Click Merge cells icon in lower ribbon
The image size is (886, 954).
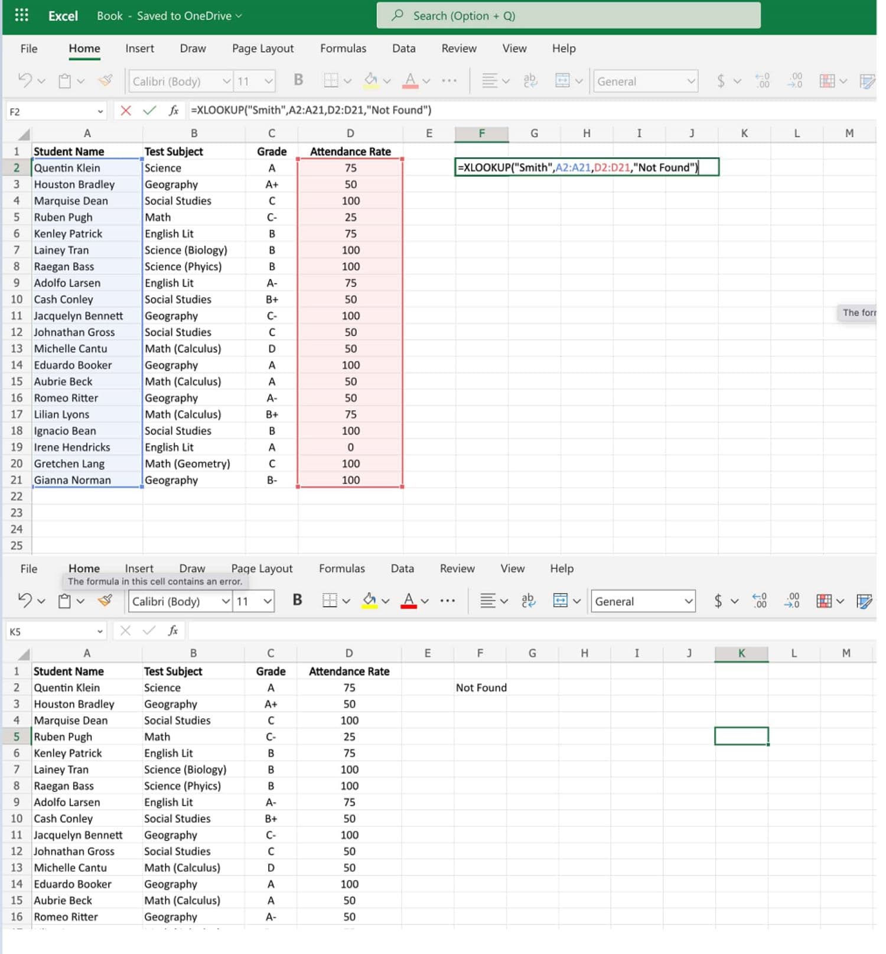pos(560,601)
